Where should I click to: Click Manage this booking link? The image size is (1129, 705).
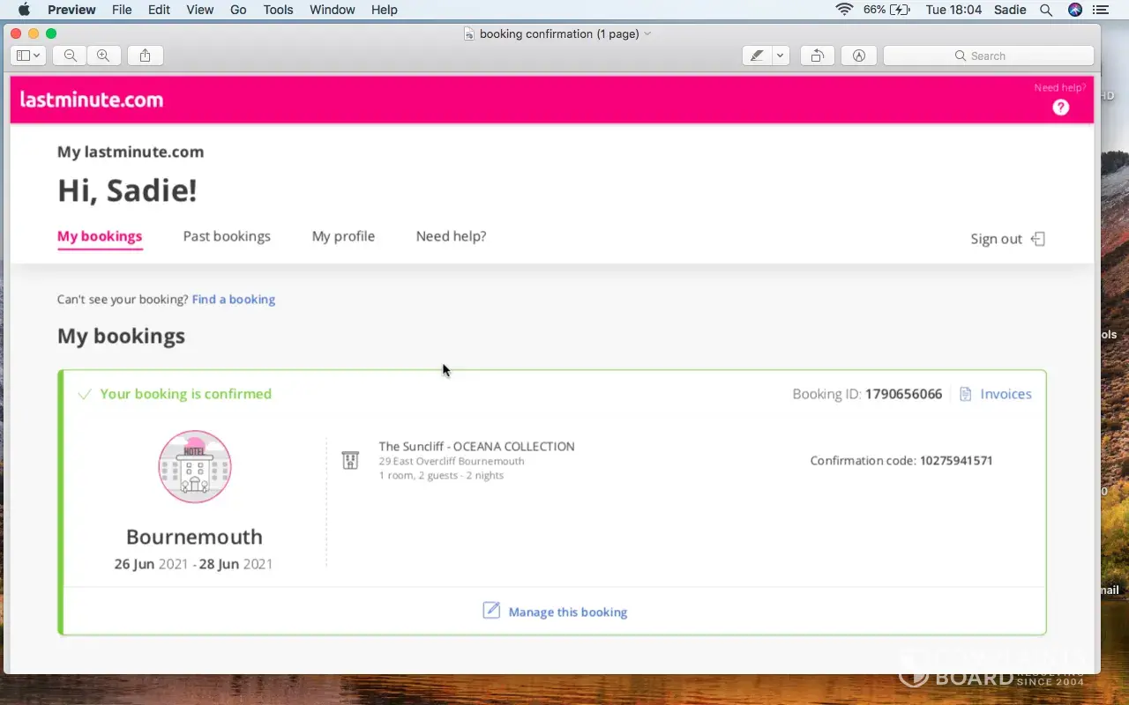pos(567,612)
